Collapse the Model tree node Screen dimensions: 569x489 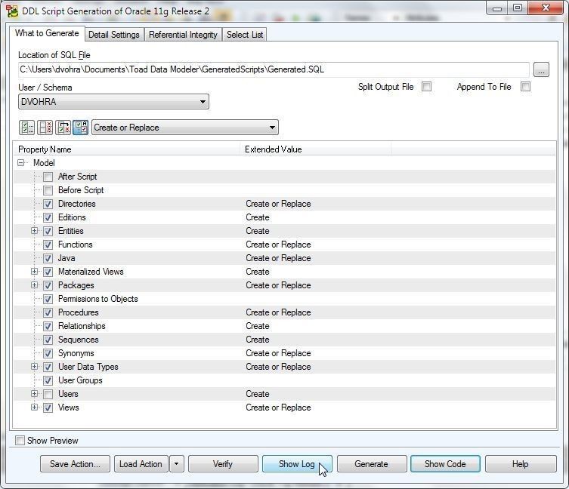pyautogui.click(x=21, y=163)
